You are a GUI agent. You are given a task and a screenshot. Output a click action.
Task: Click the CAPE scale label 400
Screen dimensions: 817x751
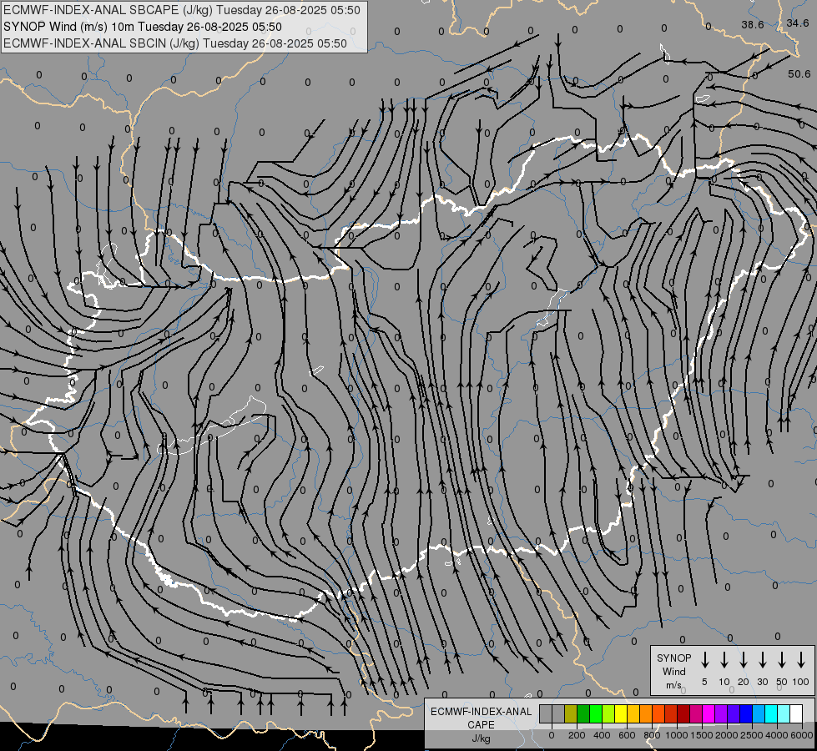pos(602,735)
